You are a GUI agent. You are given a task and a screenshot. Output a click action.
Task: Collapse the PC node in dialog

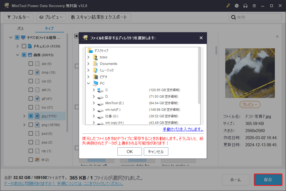89,83
